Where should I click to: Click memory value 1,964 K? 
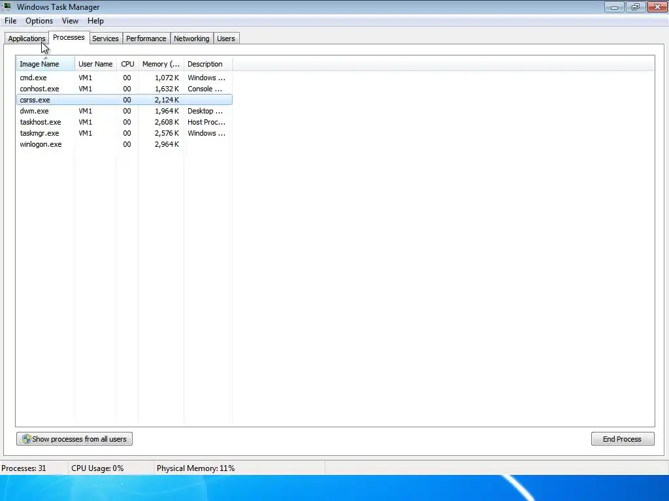pos(167,111)
